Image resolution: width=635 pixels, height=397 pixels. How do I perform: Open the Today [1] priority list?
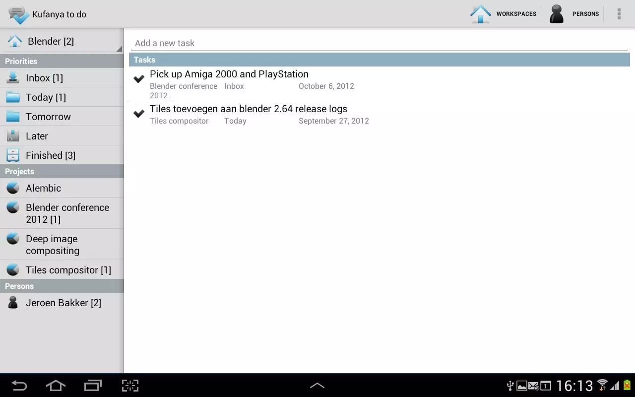point(62,97)
